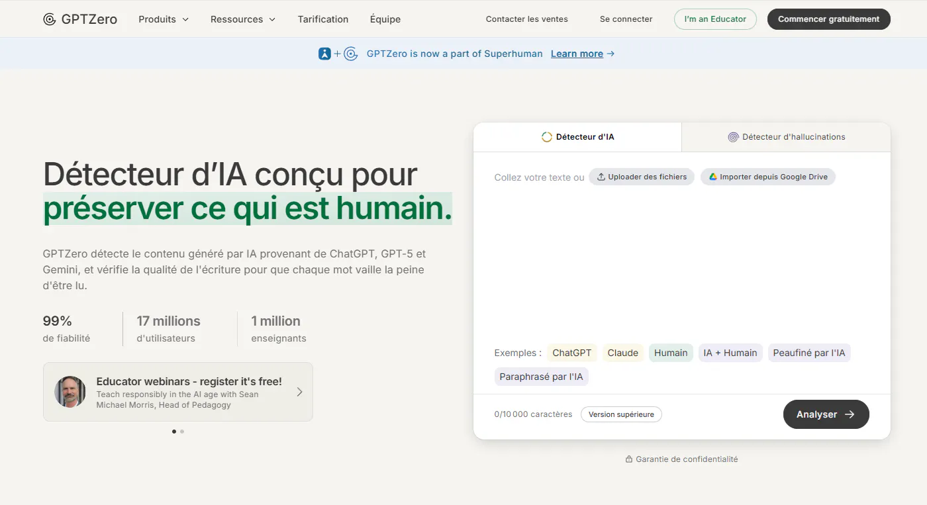Click Commencer gratuitement button

[829, 19]
